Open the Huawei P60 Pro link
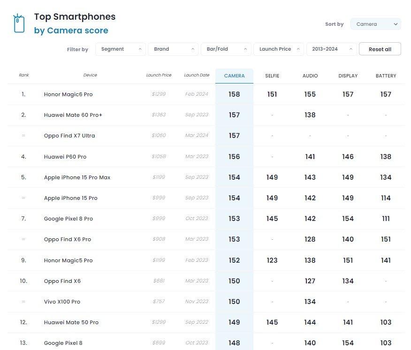This screenshot has width=411, height=350. click(x=65, y=157)
